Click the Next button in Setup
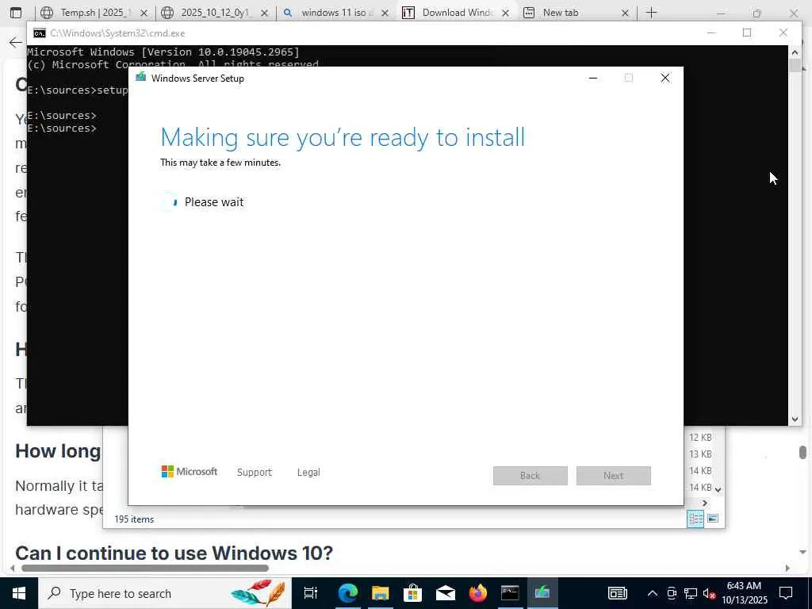This screenshot has height=609, width=812. pos(614,476)
